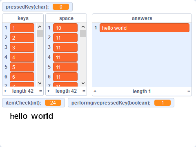Click the down arrow in keys scrollbar

coord(40,83)
